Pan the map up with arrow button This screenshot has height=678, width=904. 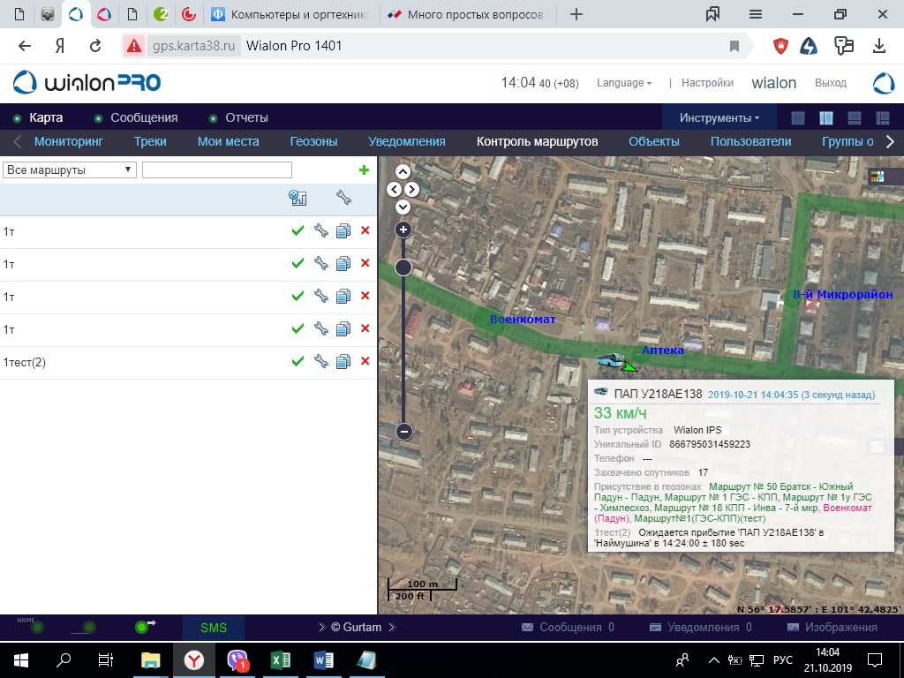click(x=403, y=172)
